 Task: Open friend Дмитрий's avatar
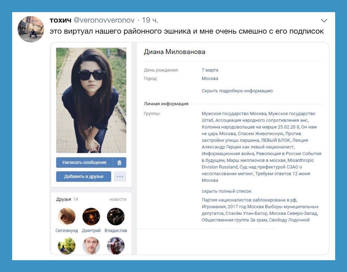tap(91, 216)
